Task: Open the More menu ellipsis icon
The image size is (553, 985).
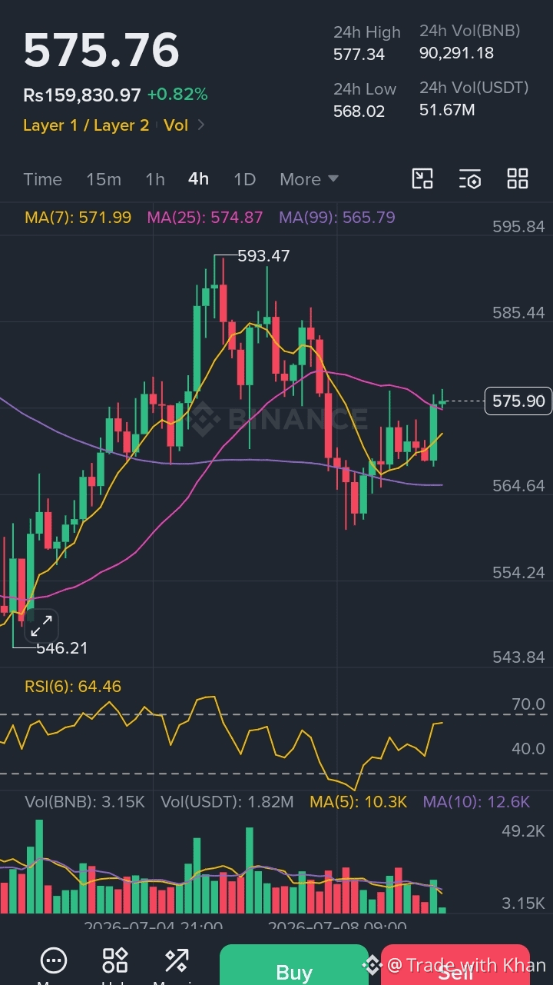Action: 54,960
